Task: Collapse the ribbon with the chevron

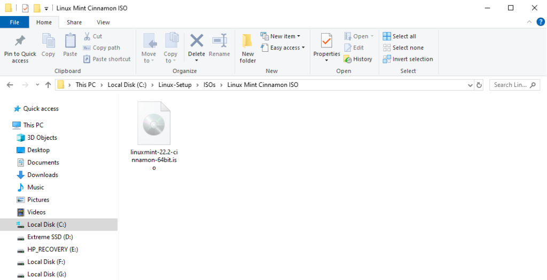Action: tap(528, 22)
